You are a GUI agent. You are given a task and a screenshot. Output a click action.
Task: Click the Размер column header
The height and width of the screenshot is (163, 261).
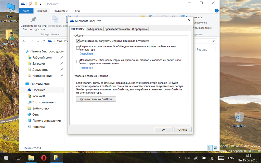202,49
